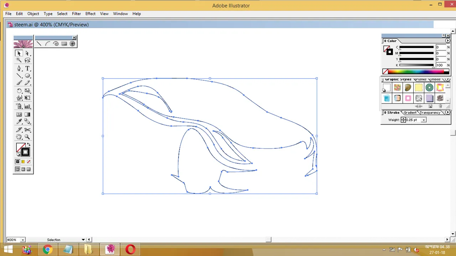The height and width of the screenshot is (256, 456).
Task: Activate the Fill box in the toolbox
Action: 20,147
